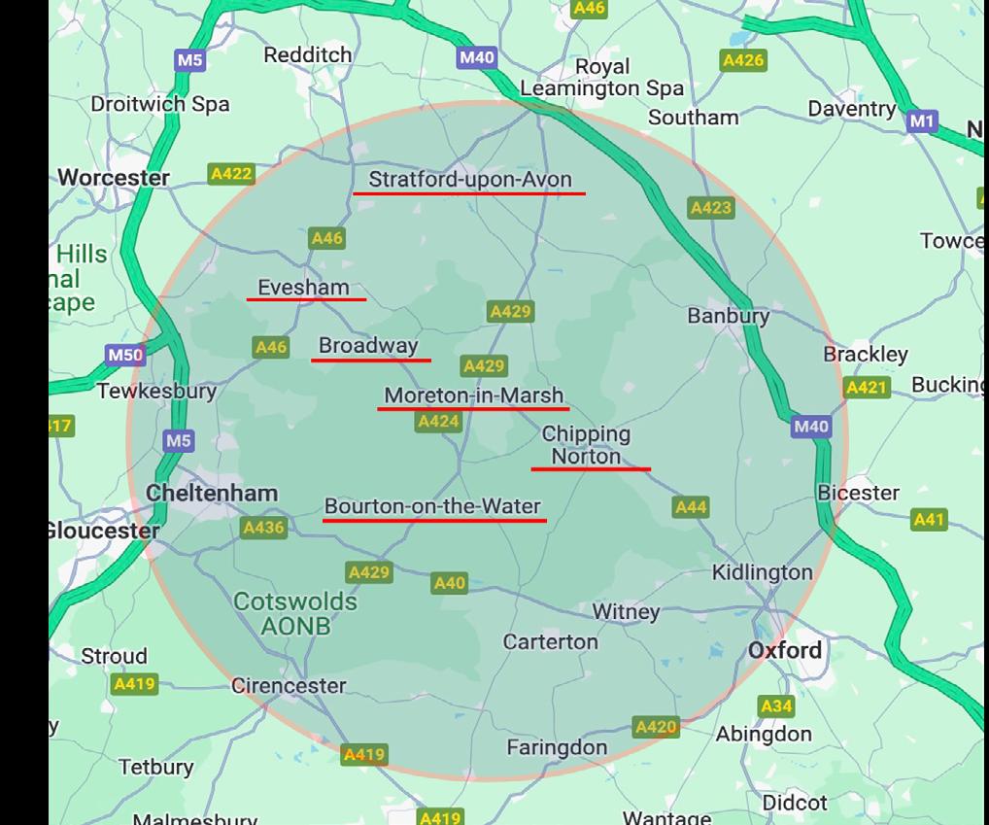Click the M5 motorway shield near Redditch
The width and height of the screenshot is (989, 825).
(189, 60)
